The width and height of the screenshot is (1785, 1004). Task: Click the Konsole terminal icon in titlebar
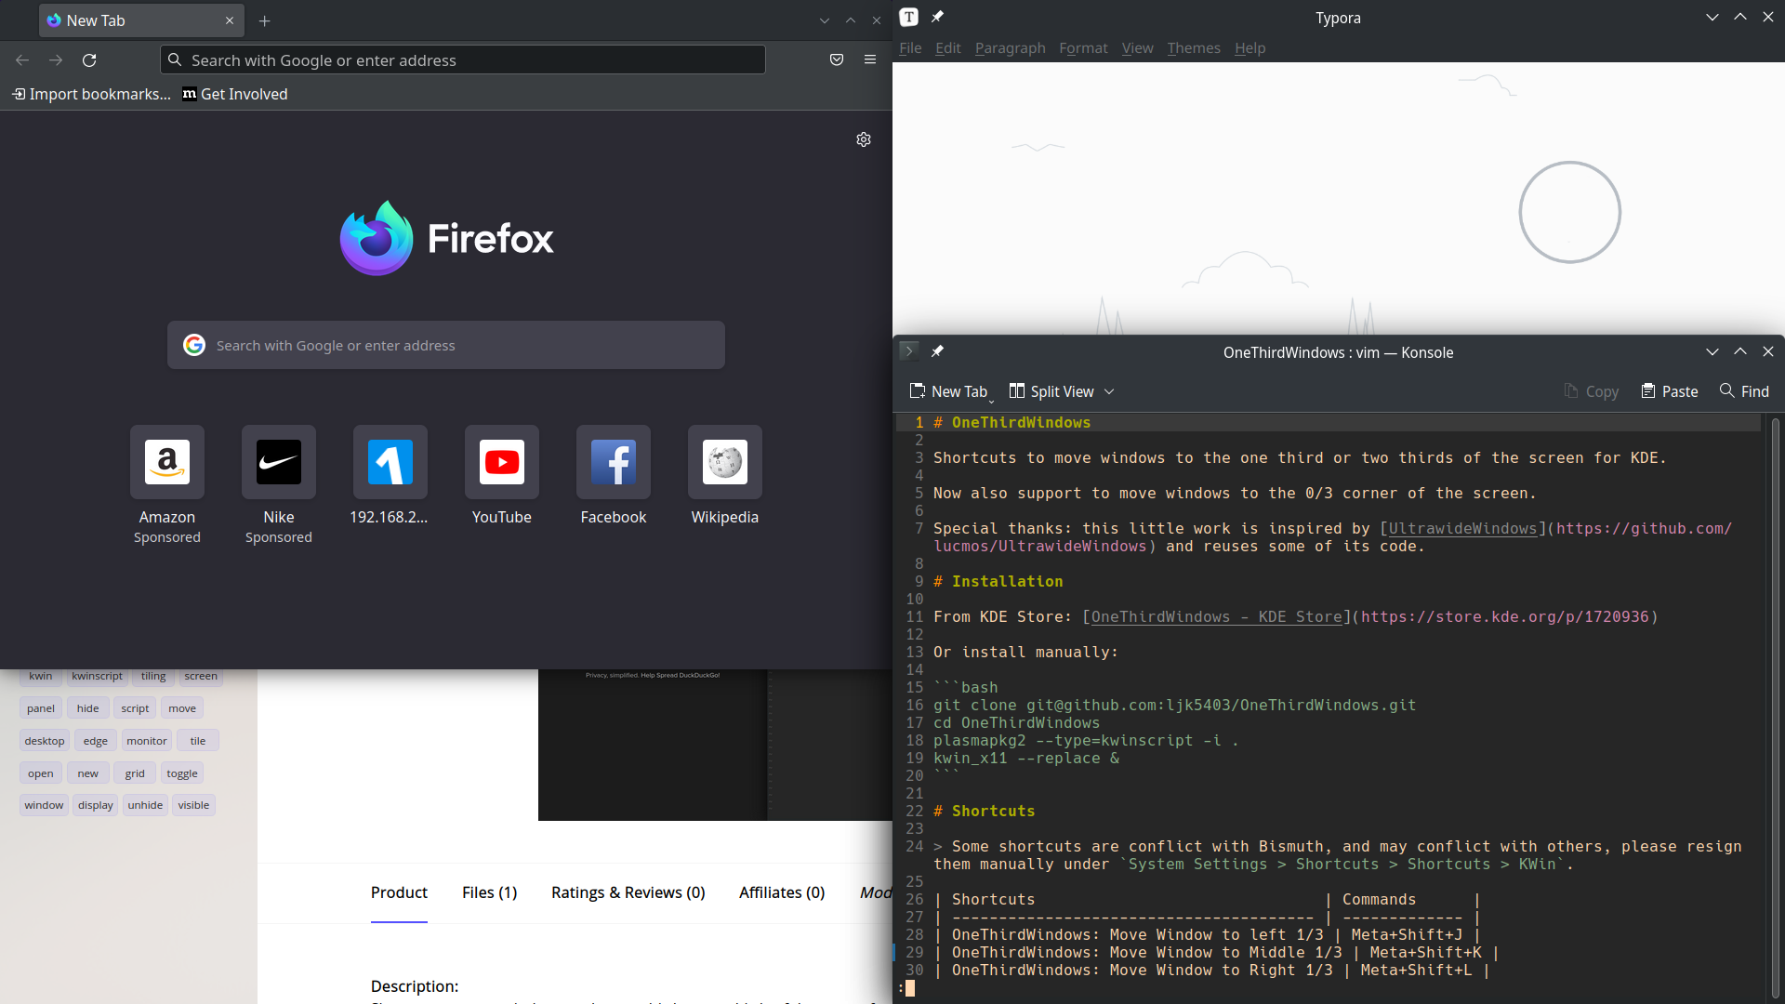coord(909,351)
